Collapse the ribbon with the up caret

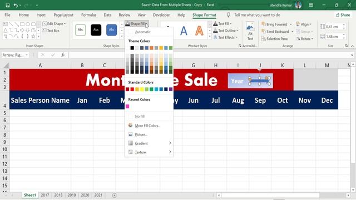tap(352, 46)
